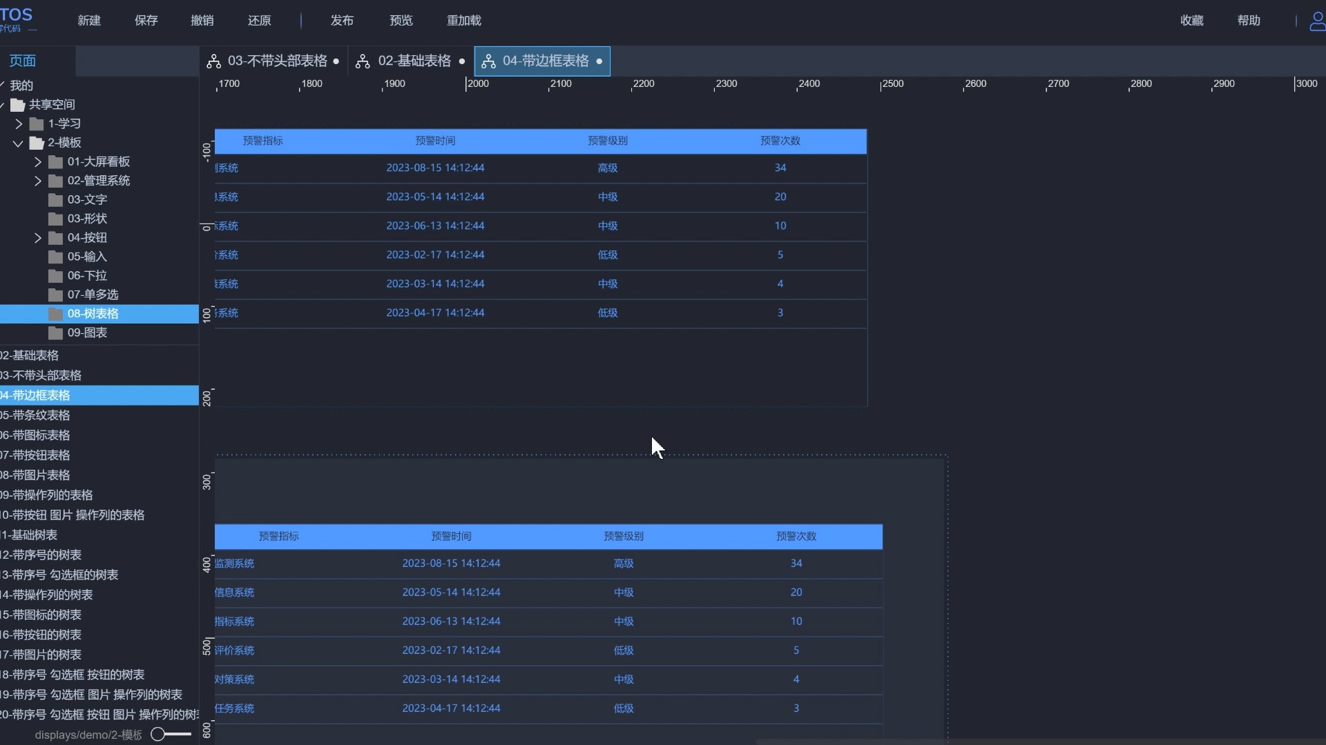This screenshot has height=745, width=1326.
Task: Click the user profile icon
Action: pos(1318,21)
